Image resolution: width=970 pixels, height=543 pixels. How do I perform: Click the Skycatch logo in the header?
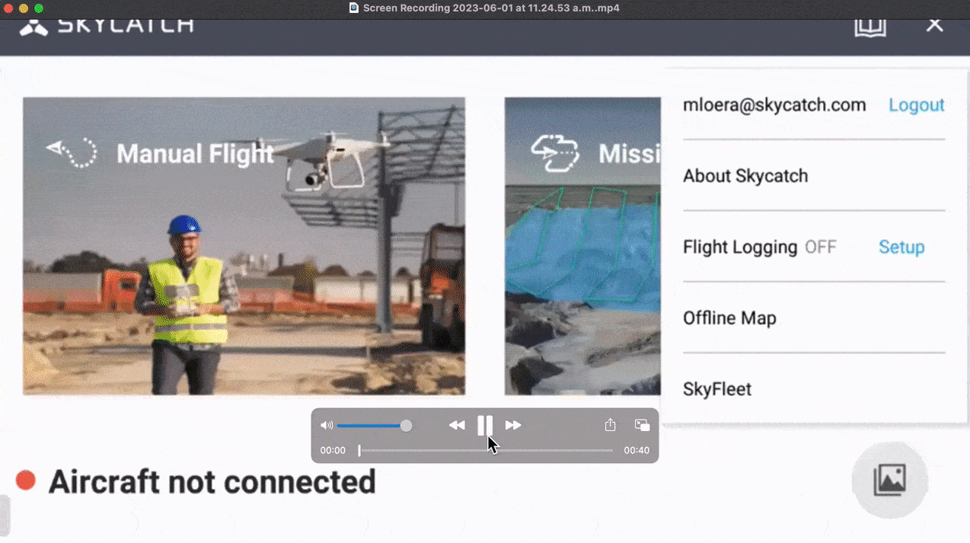107,26
